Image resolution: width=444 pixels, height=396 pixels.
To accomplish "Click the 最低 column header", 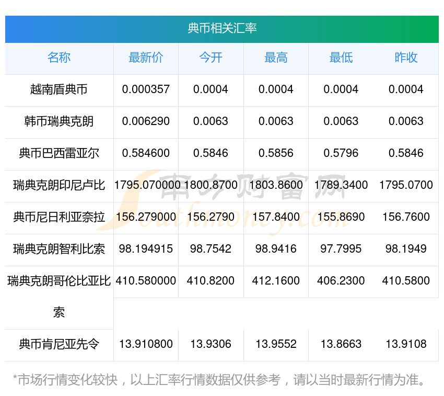I will coord(341,58).
